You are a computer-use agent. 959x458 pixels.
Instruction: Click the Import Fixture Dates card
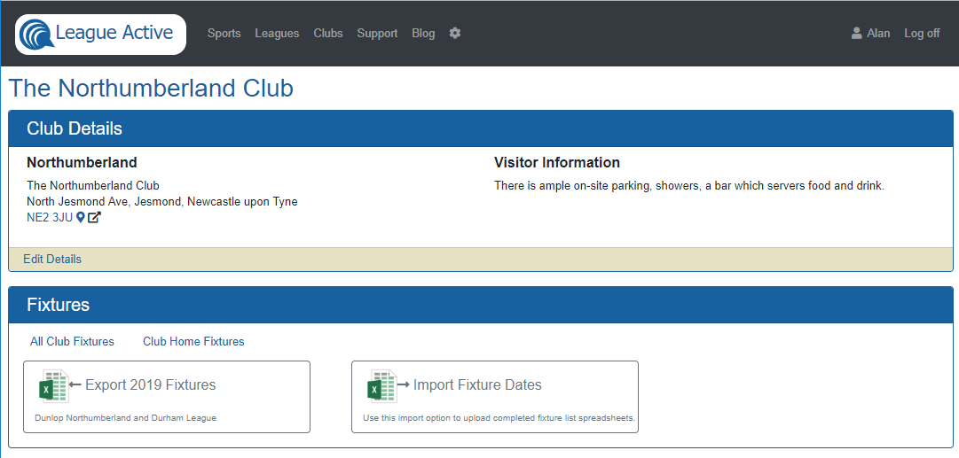click(495, 397)
